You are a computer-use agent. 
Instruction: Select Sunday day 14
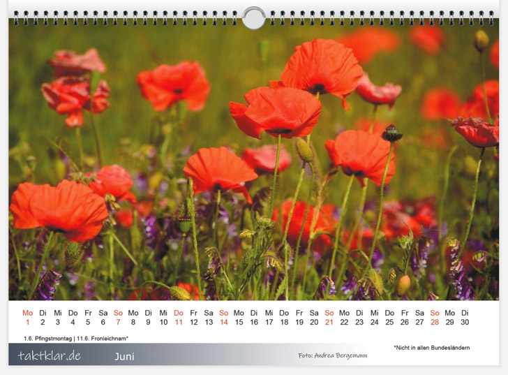[x=224, y=322]
